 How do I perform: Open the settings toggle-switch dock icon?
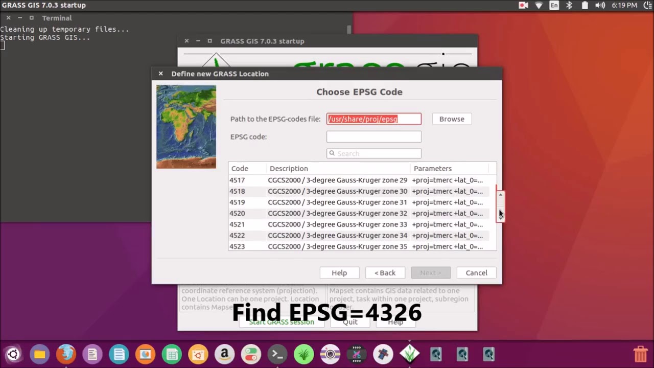(251, 354)
